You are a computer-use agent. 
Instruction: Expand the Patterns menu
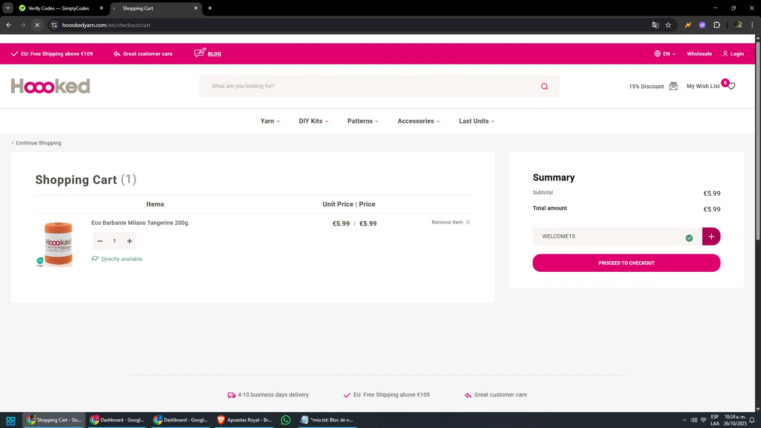(x=363, y=121)
